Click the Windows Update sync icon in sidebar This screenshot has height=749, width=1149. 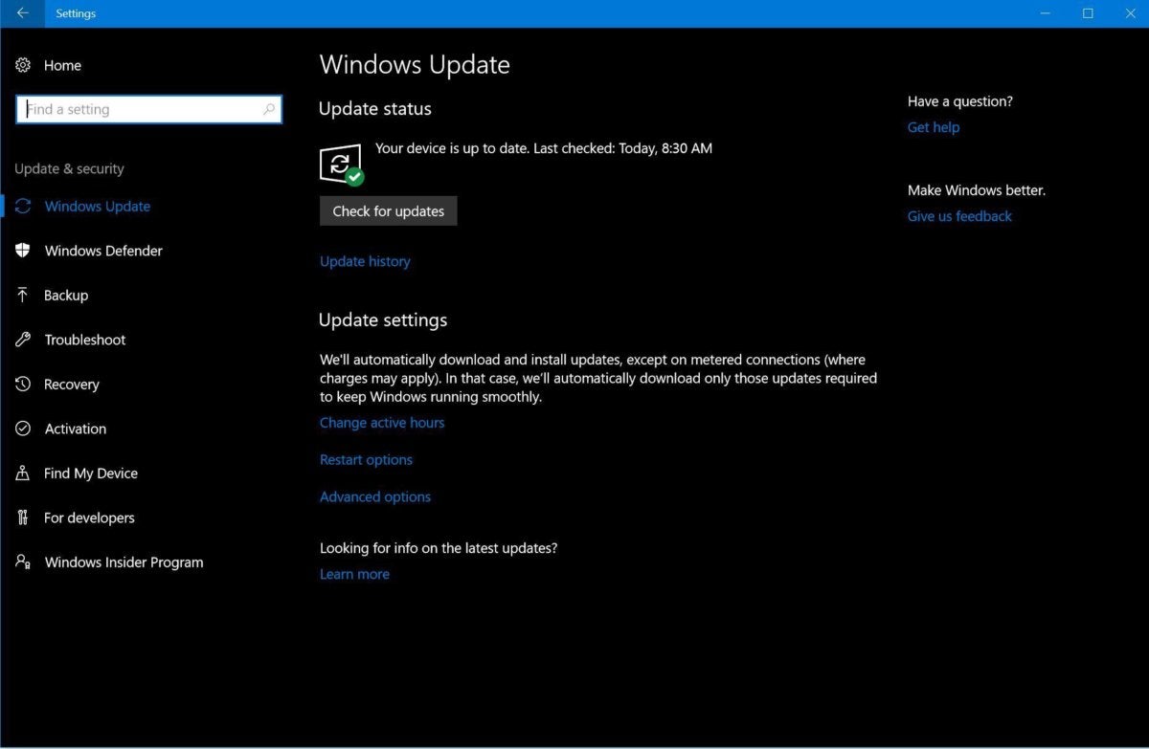(23, 206)
